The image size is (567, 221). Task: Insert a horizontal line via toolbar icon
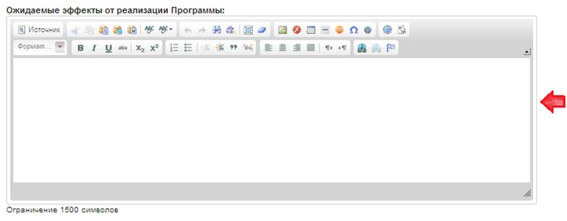pyautogui.click(x=325, y=30)
